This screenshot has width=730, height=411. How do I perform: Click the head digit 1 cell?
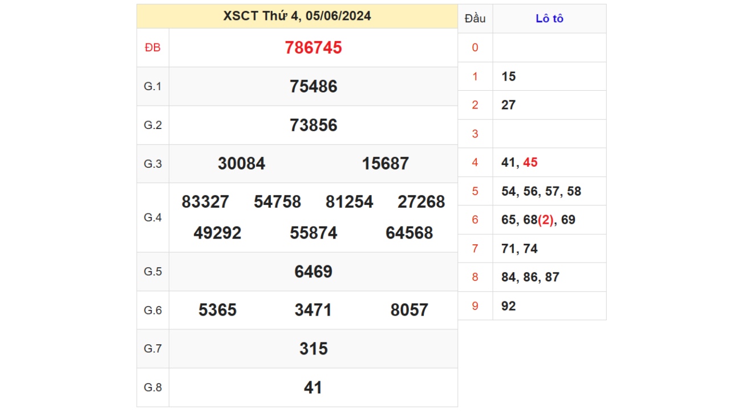tap(475, 76)
